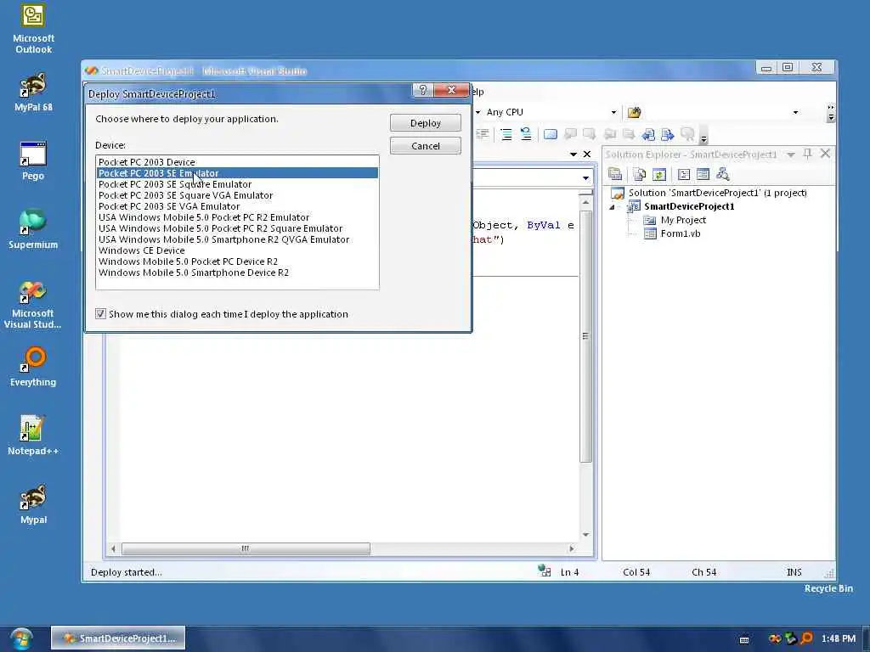The height and width of the screenshot is (652, 870).
Task: Close the Solution Explorer panel
Action: [825, 154]
